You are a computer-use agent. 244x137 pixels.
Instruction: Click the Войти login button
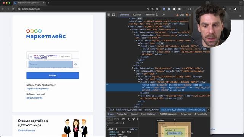coord(53,75)
